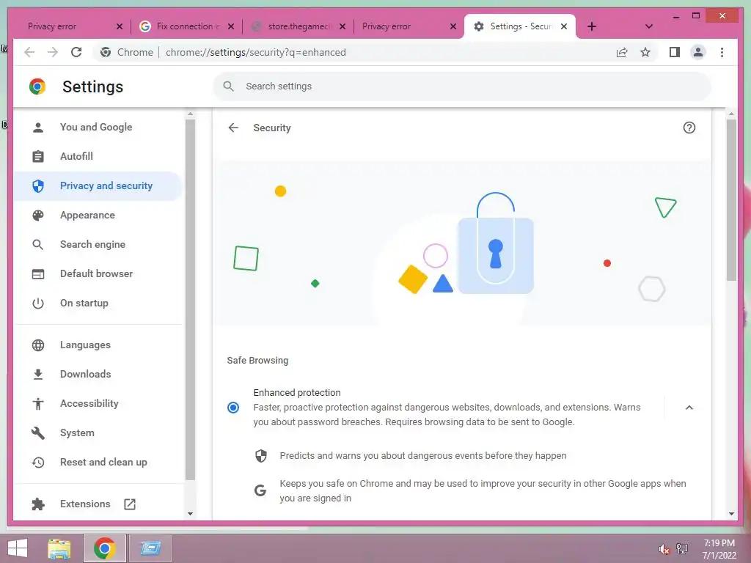Click the Downloads arrow icon
Image resolution: width=751 pixels, height=563 pixels.
[x=38, y=375]
